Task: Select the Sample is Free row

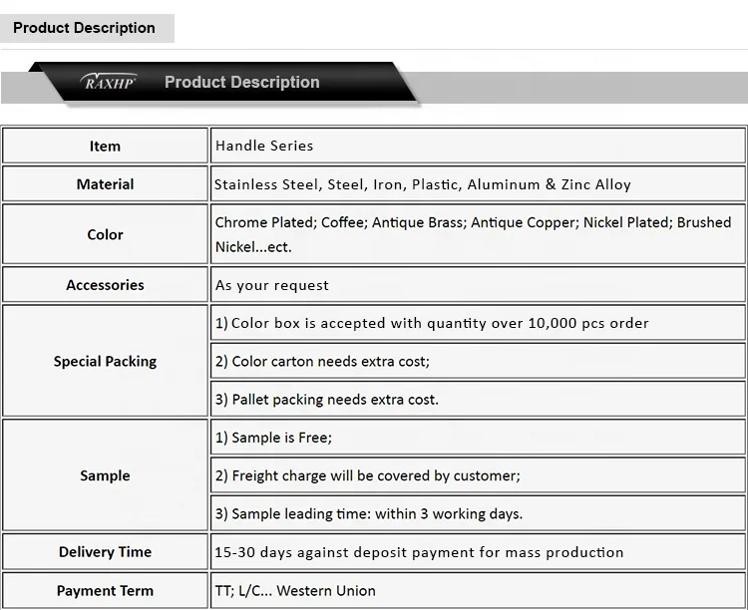Action: [273, 438]
